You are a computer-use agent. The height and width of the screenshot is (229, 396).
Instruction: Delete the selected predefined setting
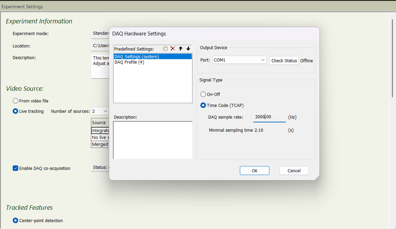pos(173,49)
